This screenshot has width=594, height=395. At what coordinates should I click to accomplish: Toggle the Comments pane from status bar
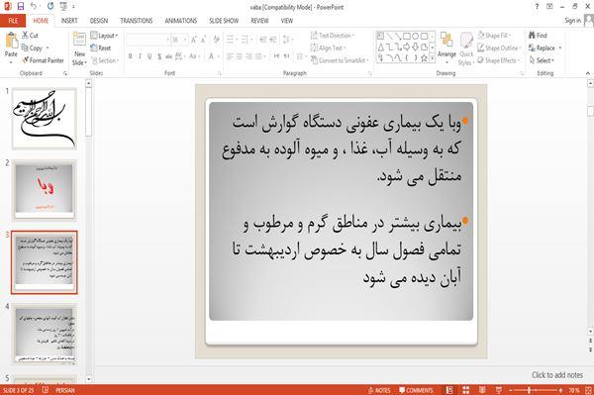coord(416,390)
